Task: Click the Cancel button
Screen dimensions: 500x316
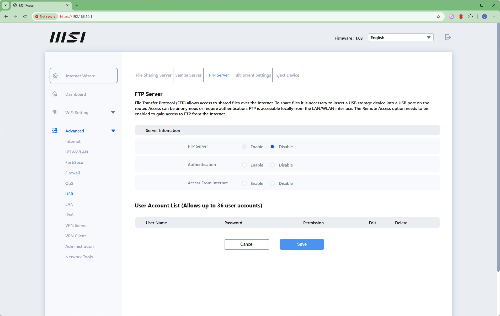Action: pos(247,244)
